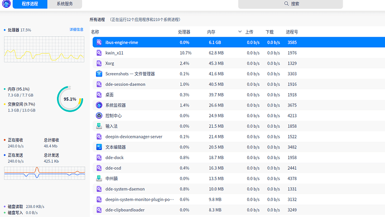This screenshot has height=217, width=385.
Task: Select the 文本编辑器 process name
Action: [x=116, y=147]
